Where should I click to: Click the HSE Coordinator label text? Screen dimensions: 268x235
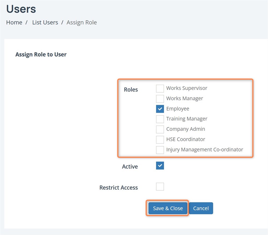tap(185, 139)
